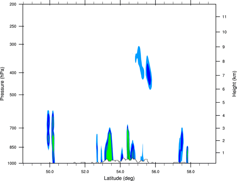Screen dimensions: 237x181
Task: Click the 6 km height label
Action: coord(224,89)
